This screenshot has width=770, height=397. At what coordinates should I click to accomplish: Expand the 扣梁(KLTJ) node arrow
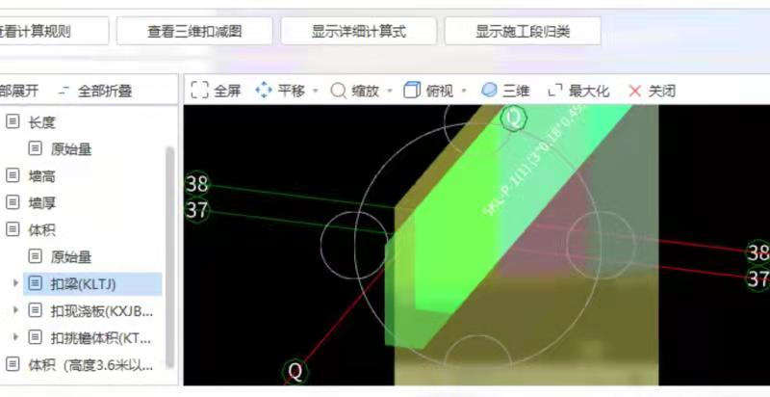click(14, 283)
